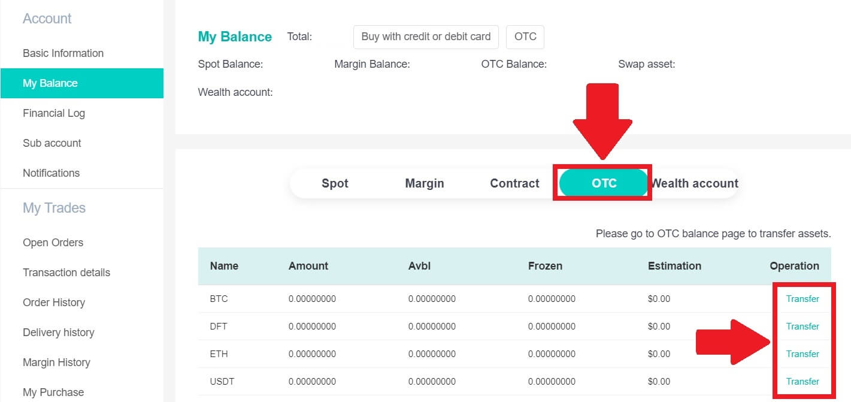Image resolution: width=851 pixels, height=402 pixels.
Task: Click the Buy with credit or debit card button
Action: (x=425, y=37)
